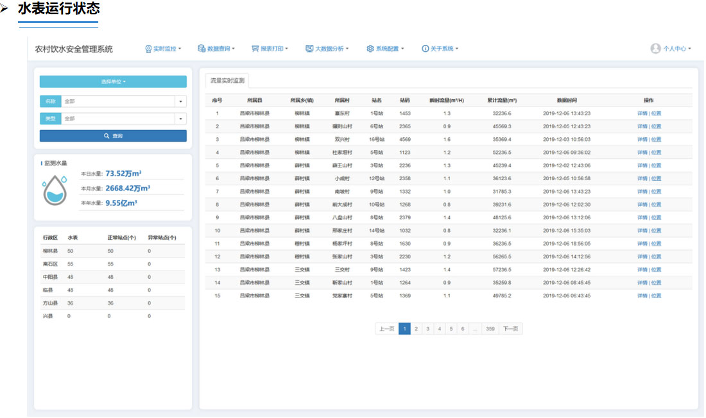706x418 pixels.
Task: Click the water droplet icon
Action: click(x=55, y=190)
